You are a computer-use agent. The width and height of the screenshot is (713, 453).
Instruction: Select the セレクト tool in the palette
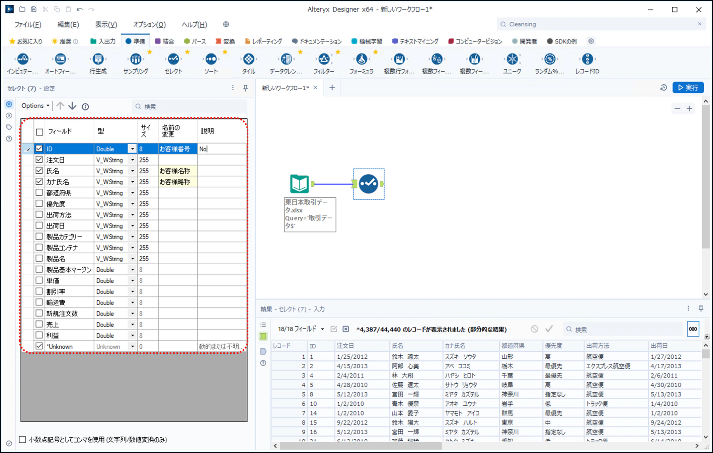pyautogui.click(x=173, y=59)
